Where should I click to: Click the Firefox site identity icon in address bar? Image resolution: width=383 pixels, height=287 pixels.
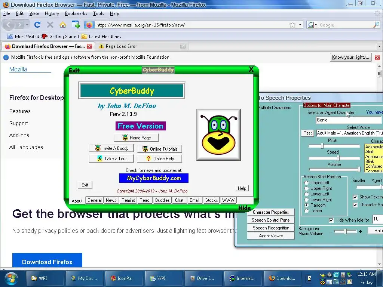coord(89,25)
